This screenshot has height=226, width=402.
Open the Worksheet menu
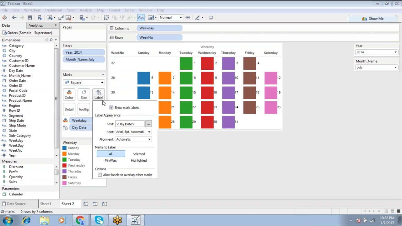[x=32, y=10]
